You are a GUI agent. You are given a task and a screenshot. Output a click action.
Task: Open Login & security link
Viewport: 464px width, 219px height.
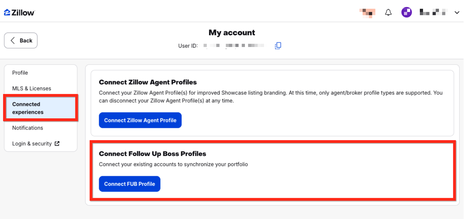coord(32,143)
